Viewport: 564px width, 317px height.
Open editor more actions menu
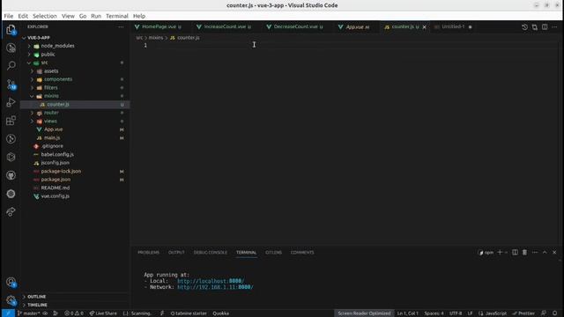pyautogui.click(x=554, y=27)
